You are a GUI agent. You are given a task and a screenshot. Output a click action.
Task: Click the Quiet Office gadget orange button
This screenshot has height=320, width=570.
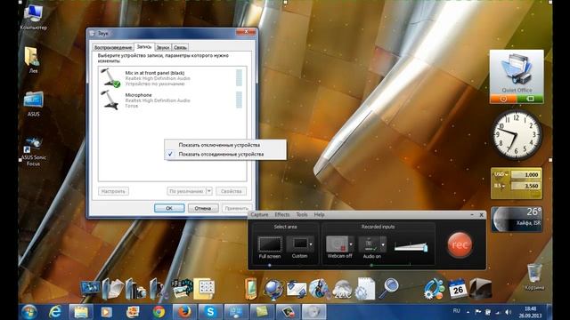pyautogui.click(x=503, y=99)
